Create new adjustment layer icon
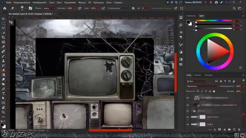This screenshot has width=246, height=138. (x=224, y=130)
